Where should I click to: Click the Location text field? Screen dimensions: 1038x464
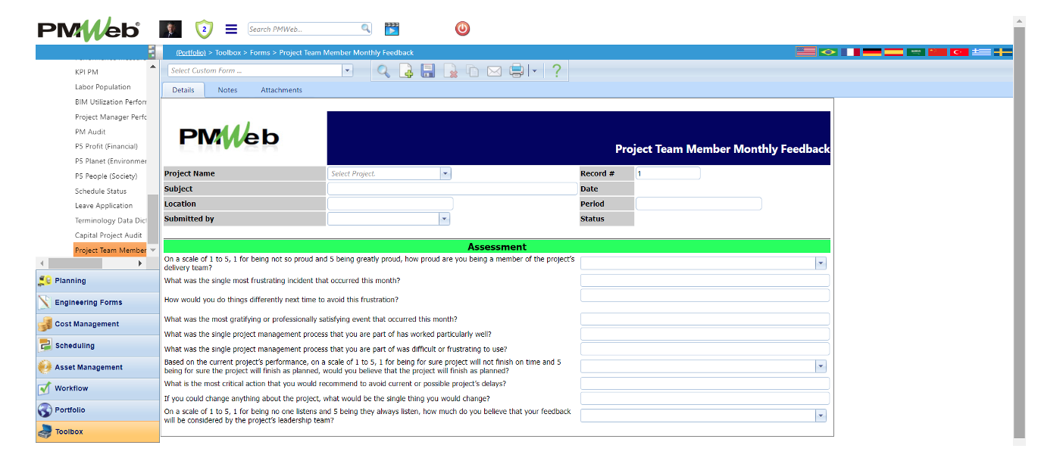click(x=390, y=204)
